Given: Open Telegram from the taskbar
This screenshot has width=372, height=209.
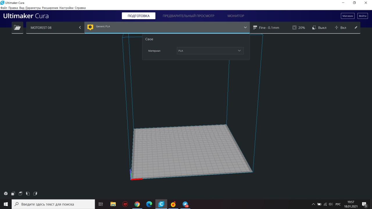Looking at the screenshot, I should [x=185, y=204].
